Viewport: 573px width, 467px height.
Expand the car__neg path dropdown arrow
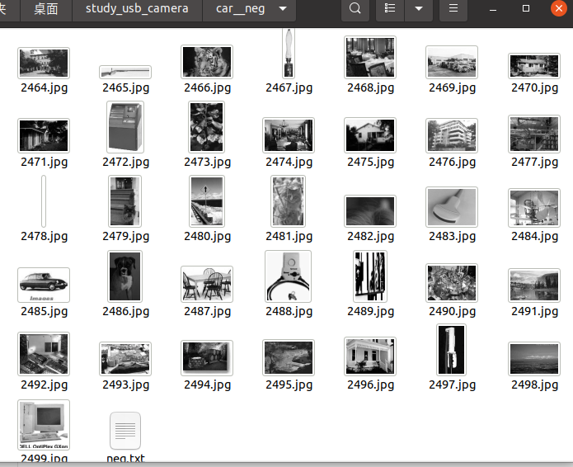[283, 9]
